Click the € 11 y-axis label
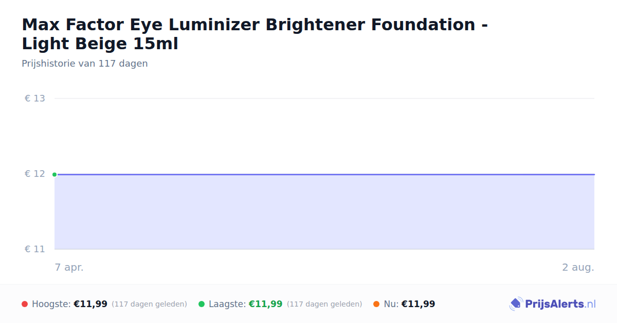This screenshot has width=617, height=323. (35, 249)
